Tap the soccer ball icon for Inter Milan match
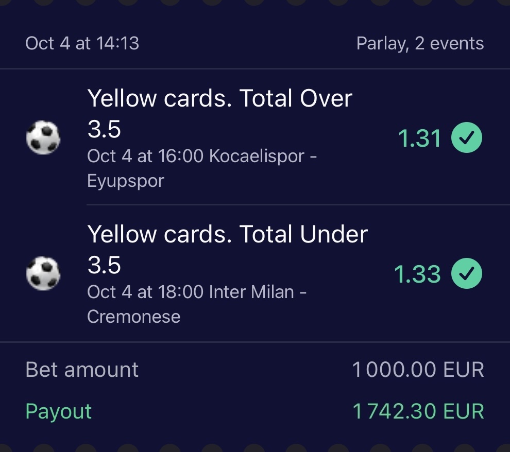 [43, 274]
